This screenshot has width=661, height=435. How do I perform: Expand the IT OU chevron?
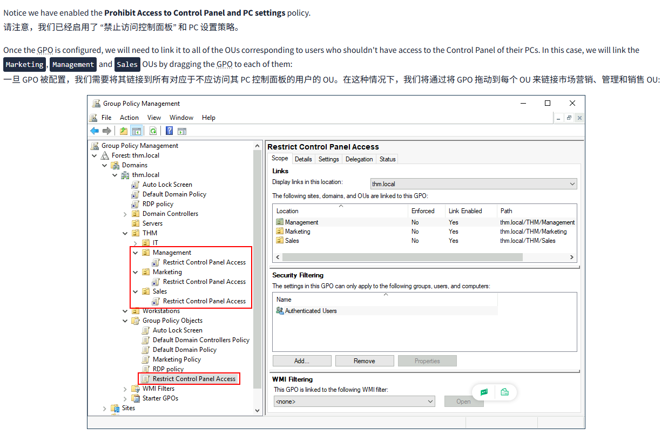[136, 243]
